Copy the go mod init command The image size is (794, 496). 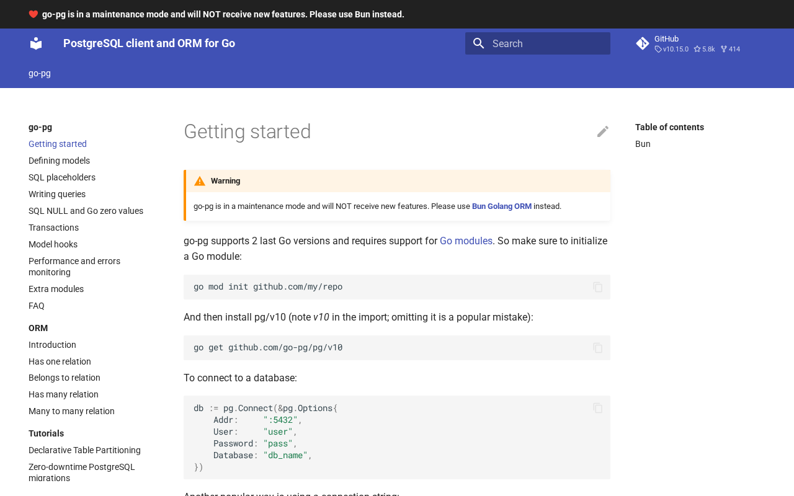[x=597, y=287]
